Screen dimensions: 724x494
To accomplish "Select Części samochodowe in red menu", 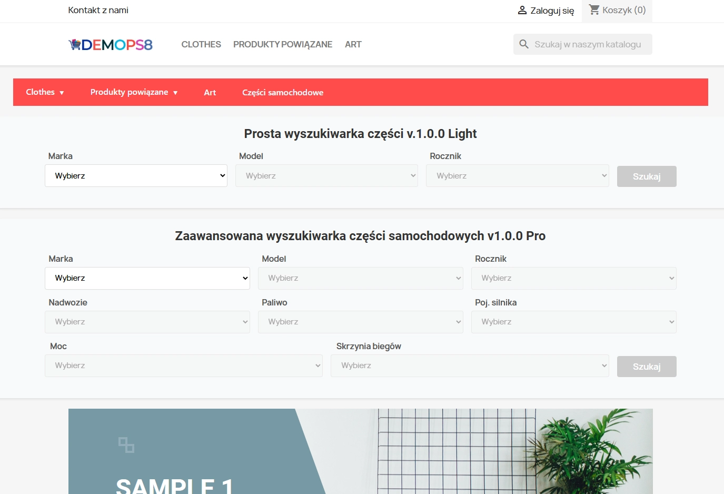I will (283, 93).
